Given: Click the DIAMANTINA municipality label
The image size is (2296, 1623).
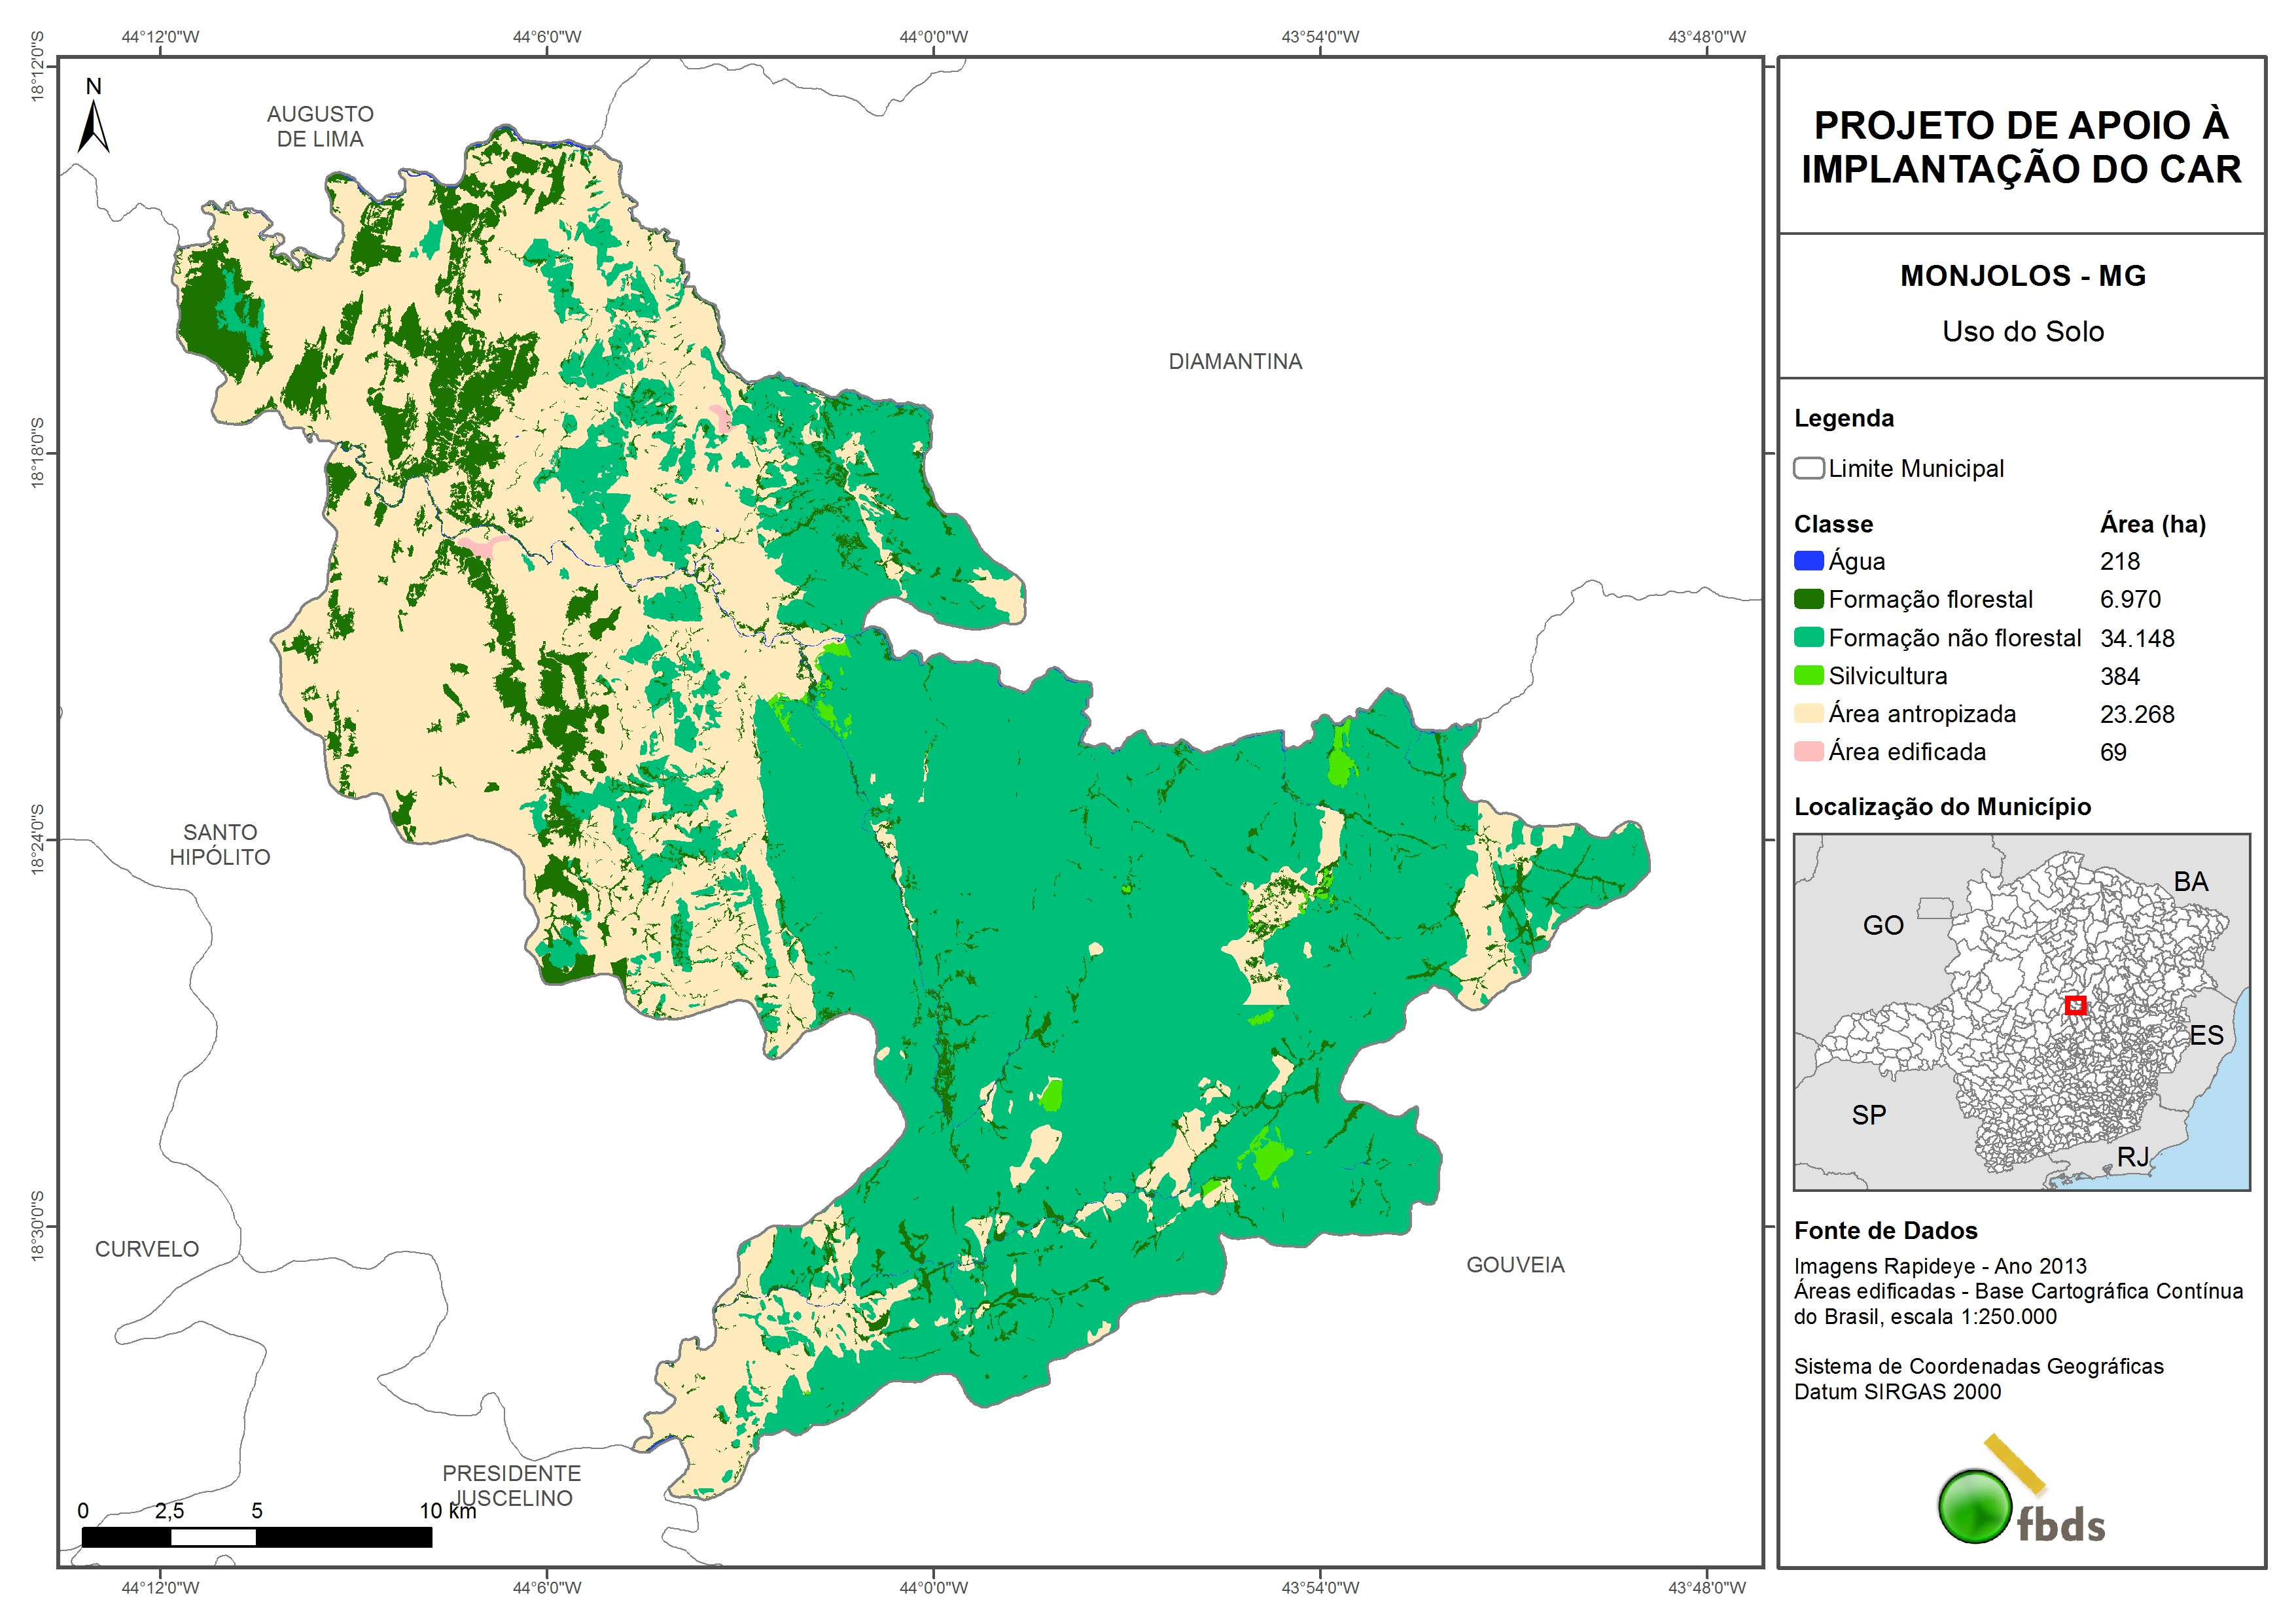Looking at the screenshot, I should click(x=1235, y=361).
